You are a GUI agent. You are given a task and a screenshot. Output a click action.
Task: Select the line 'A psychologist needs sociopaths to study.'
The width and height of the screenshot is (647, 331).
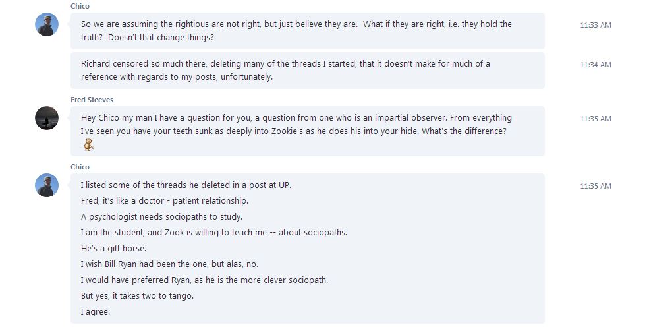click(x=162, y=217)
